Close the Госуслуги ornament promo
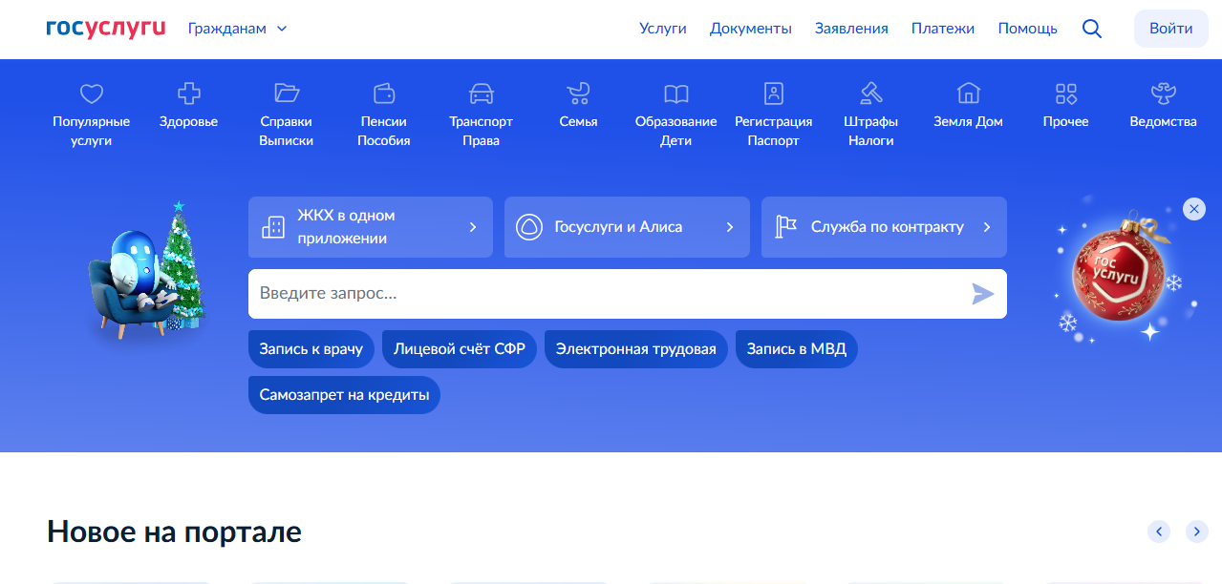Screen dimensions: 1222x584 pos(1193,209)
